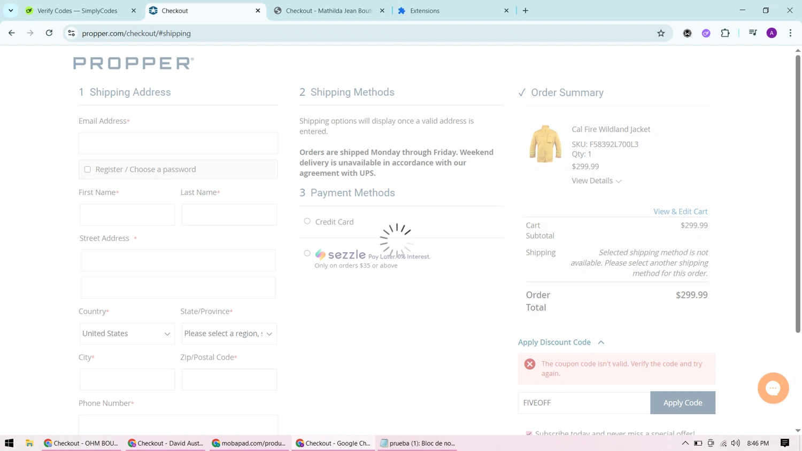
Task: Focus the City field
Action: click(x=127, y=379)
